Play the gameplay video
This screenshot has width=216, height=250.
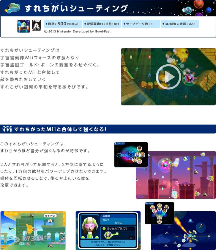pos(168,77)
